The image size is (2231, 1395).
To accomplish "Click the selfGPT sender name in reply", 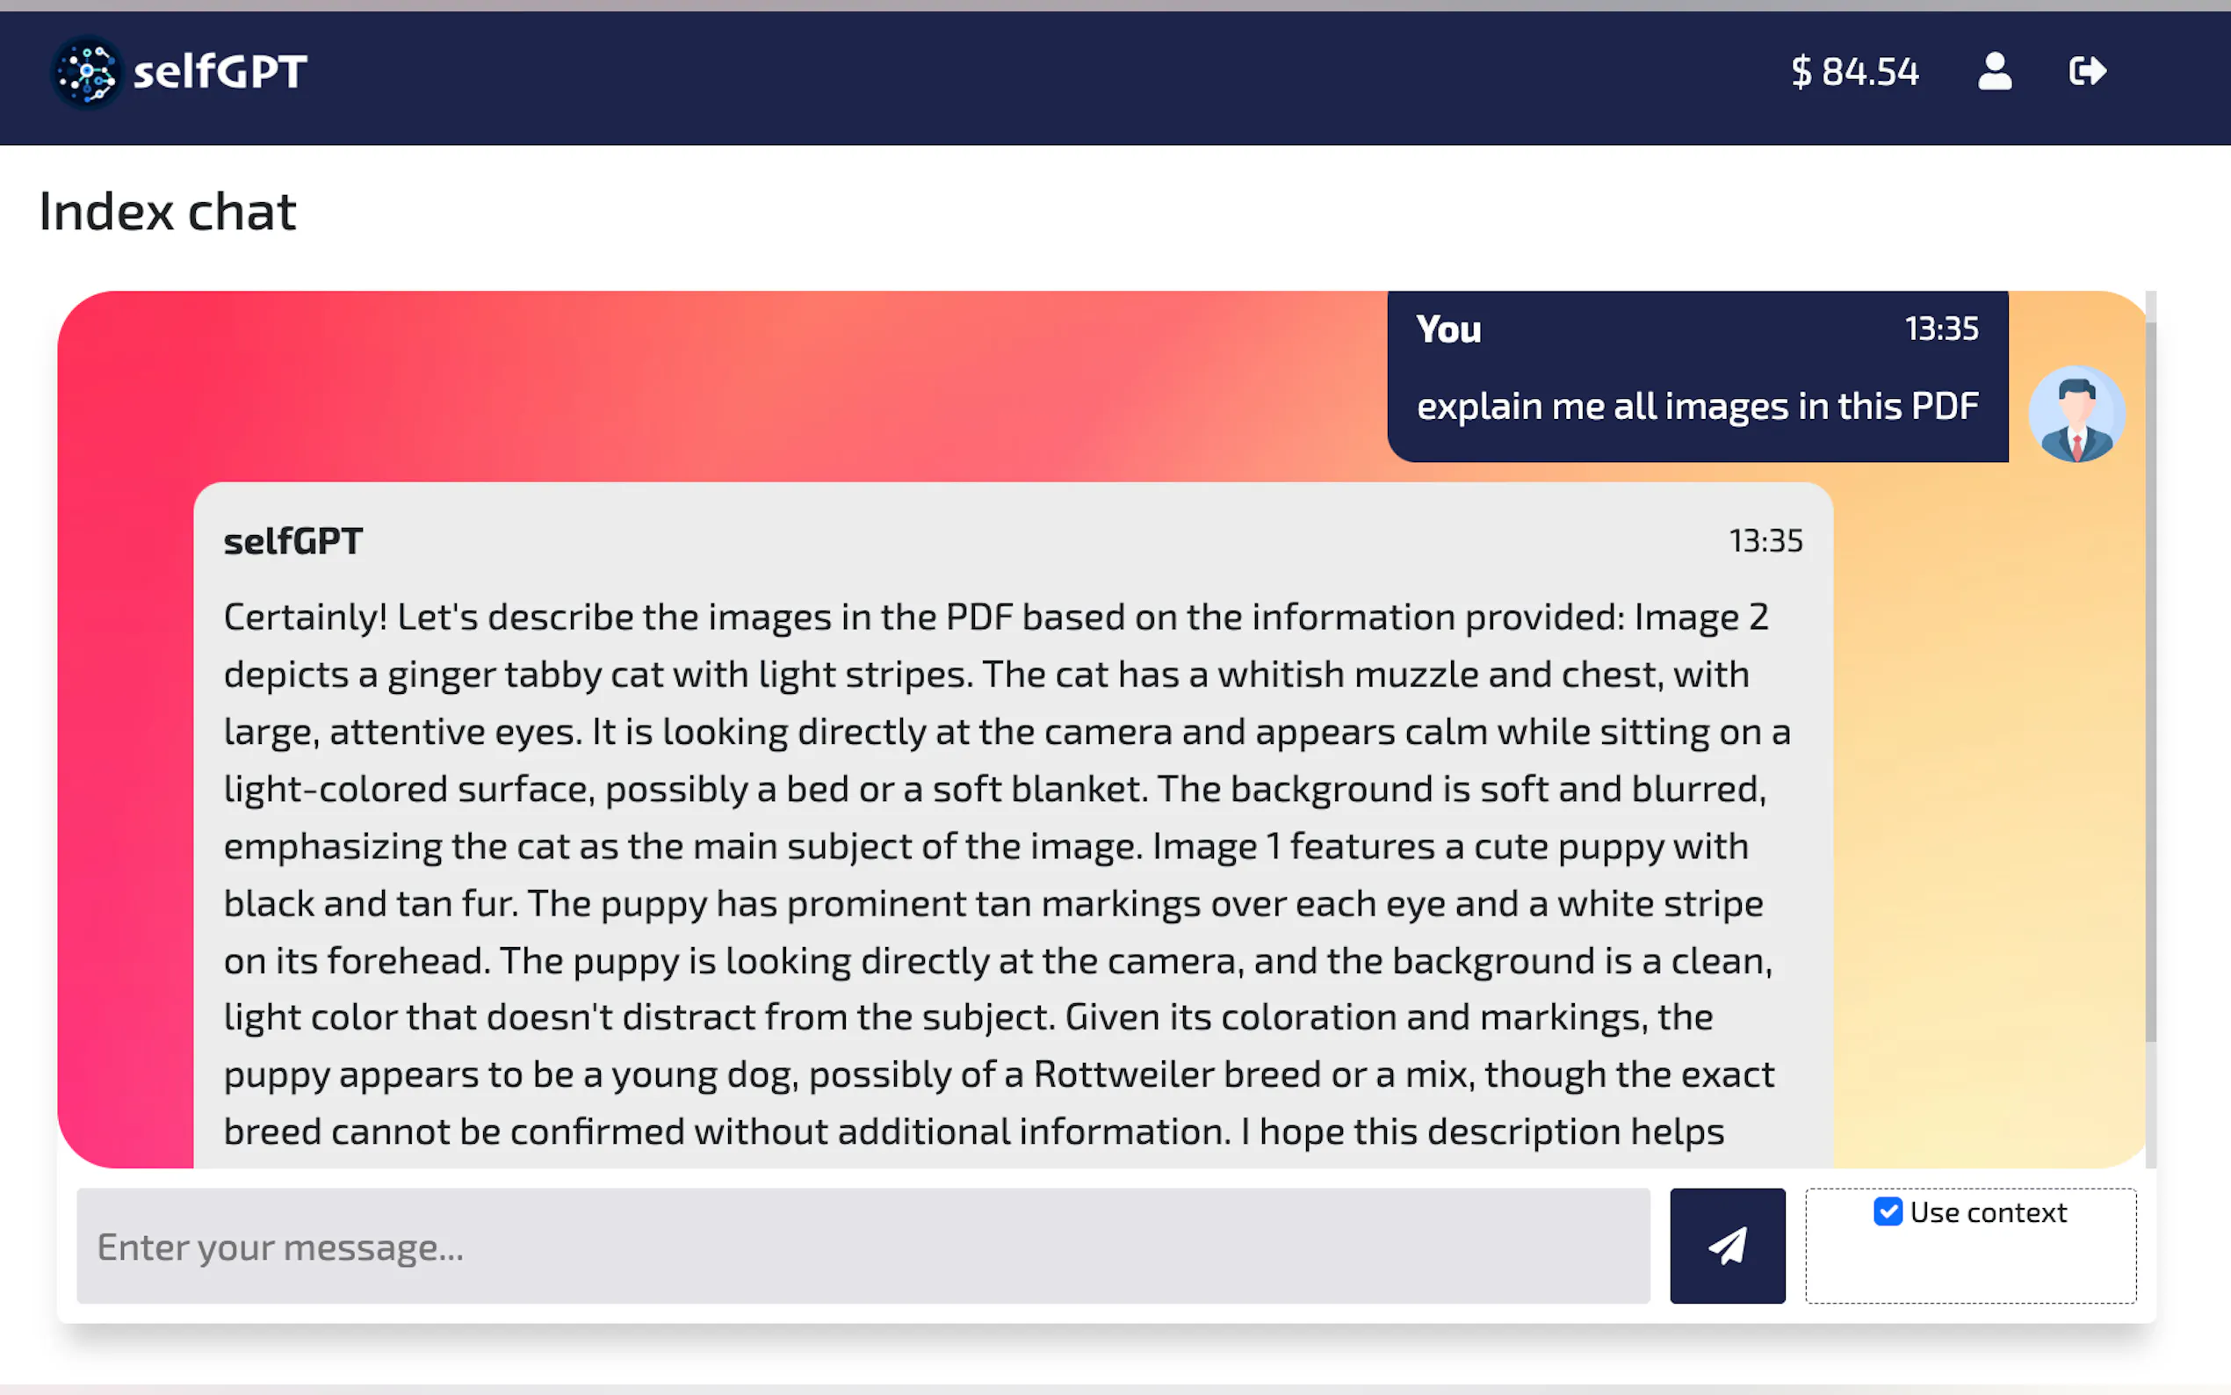I will click(292, 542).
